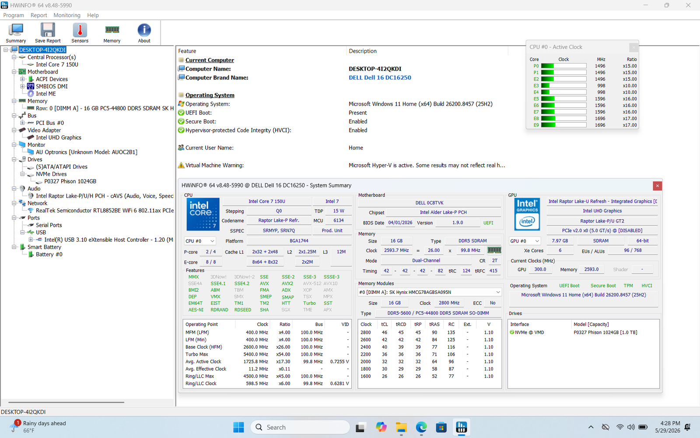Select Battery #0 in the tree
This screenshot has height=438, width=700.
click(x=49, y=254)
